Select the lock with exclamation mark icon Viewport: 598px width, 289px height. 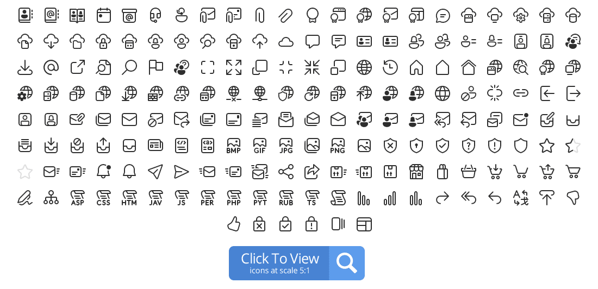tap(312, 224)
